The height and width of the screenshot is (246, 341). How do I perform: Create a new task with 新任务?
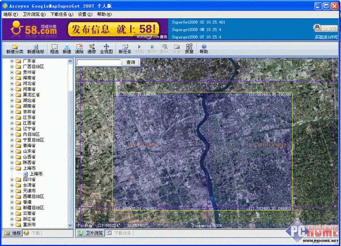(x=124, y=48)
